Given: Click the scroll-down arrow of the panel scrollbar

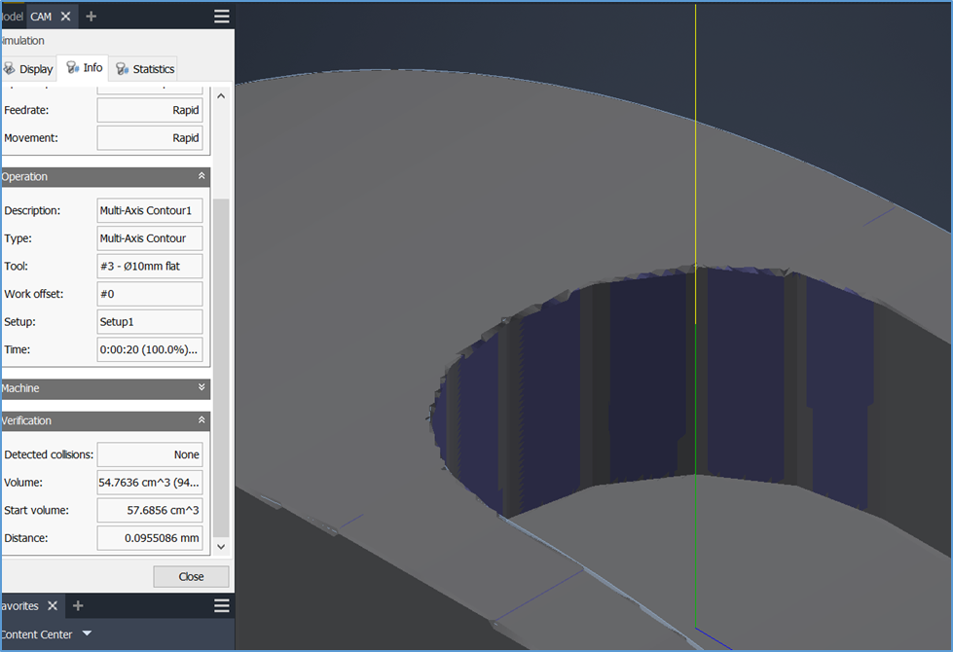Looking at the screenshot, I should tap(221, 546).
